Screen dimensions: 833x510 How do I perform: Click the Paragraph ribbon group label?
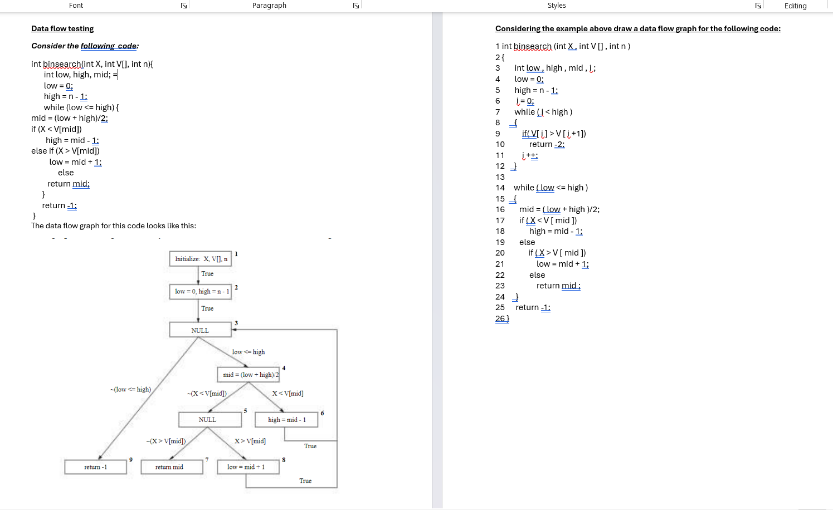pos(270,5)
